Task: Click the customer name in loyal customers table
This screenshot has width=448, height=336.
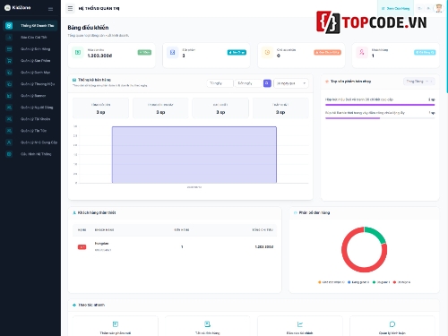Action: click(101, 244)
